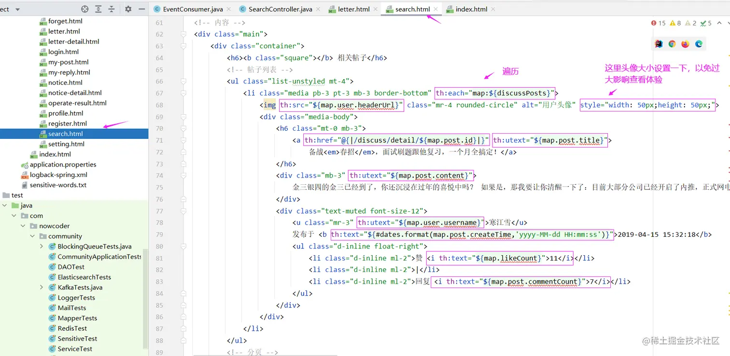Switch to index.html editor tab
730x356 pixels.
coord(471,9)
